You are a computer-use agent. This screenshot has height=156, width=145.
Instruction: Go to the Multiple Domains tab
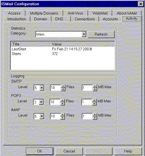coord(44,13)
